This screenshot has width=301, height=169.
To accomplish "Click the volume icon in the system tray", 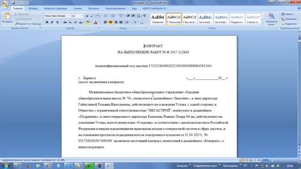I will pos(267,166).
